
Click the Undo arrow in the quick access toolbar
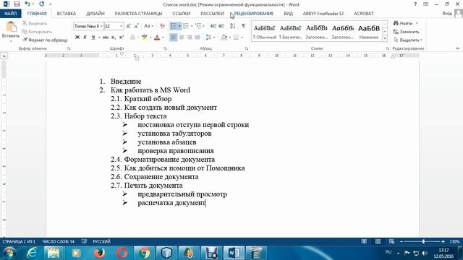coord(27,4)
